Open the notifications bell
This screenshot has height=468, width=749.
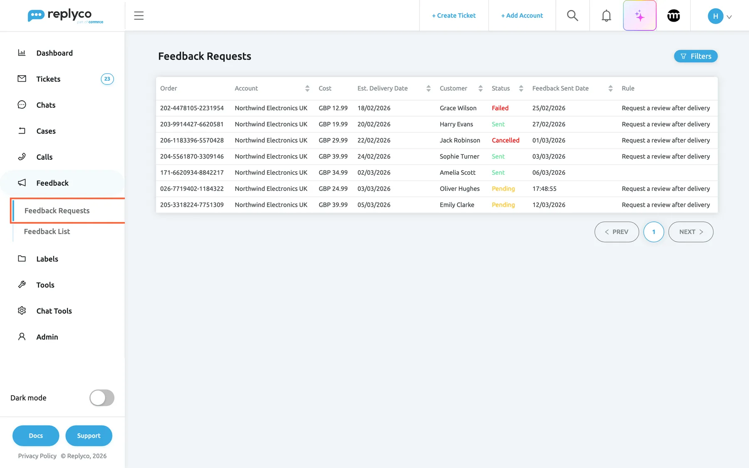pyautogui.click(x=606, y=16)
